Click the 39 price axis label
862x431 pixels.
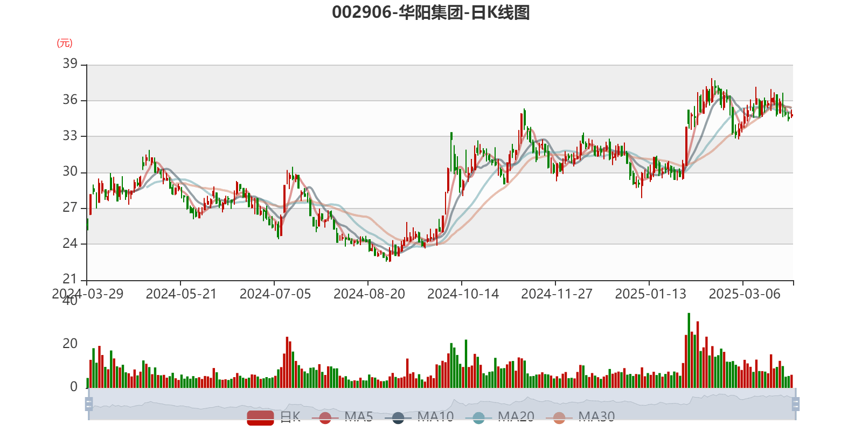point(70,64)
